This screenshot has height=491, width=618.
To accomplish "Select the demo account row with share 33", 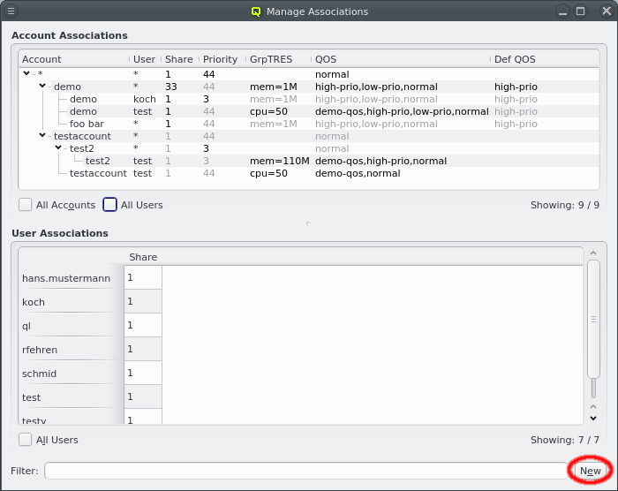I will 309,87.
